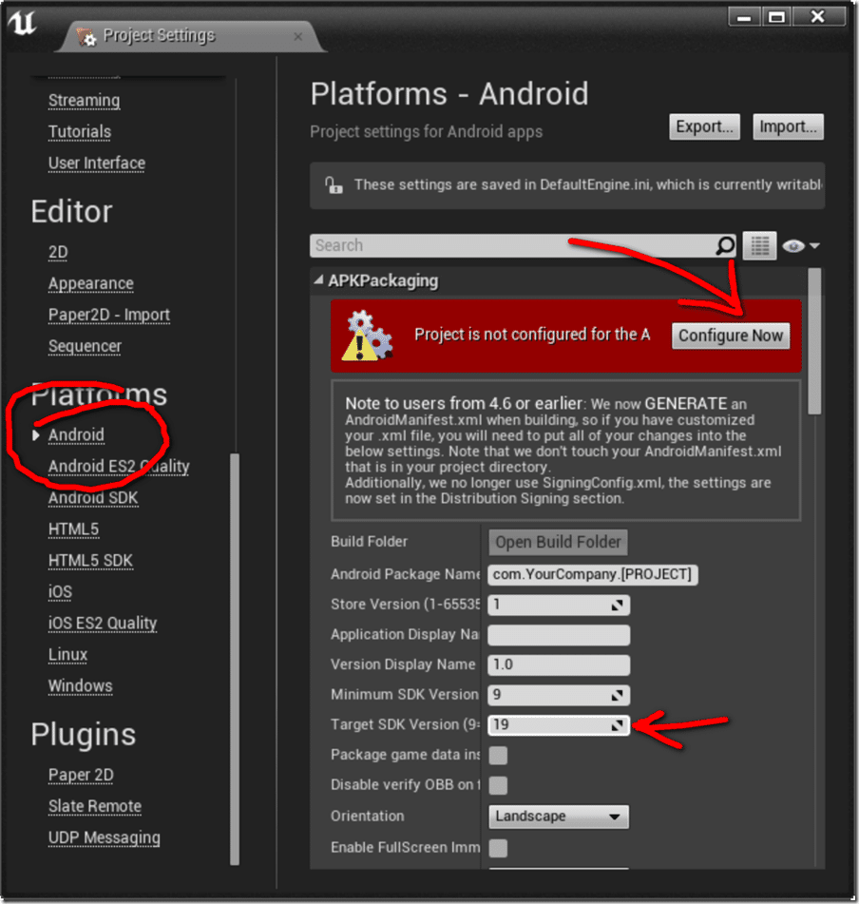Click the Target SDK Version field
Screen dimensions: 859x904
559,725
